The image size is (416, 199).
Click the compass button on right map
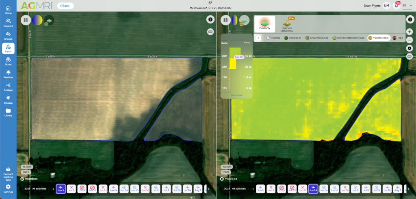pyautogui.click(x=409, y=48)
